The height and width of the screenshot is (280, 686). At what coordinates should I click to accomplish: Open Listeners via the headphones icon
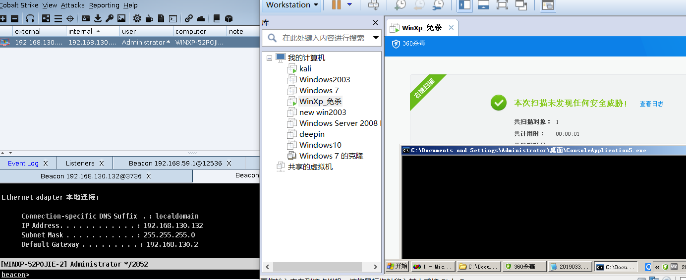pos(30,18)
